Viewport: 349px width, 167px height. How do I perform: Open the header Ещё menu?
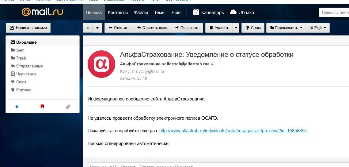coord(176,13)
